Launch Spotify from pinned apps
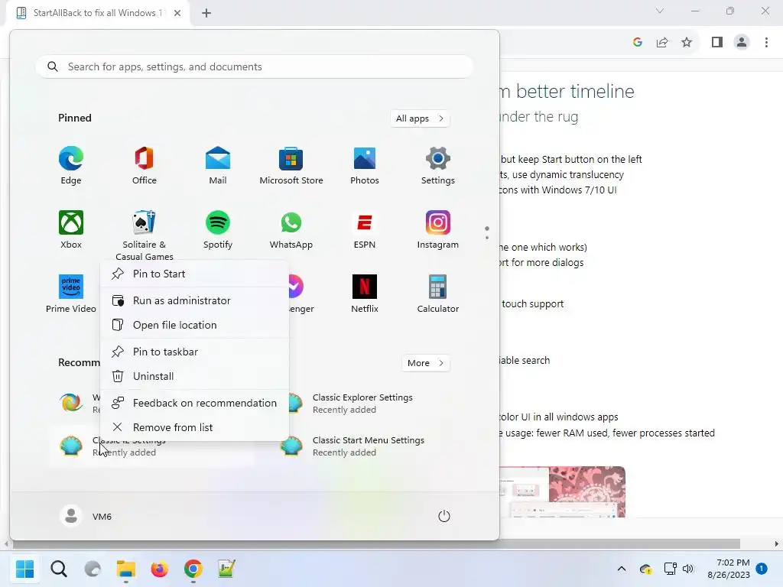Screen dimensions: 783x587 [x=218, y=230]
